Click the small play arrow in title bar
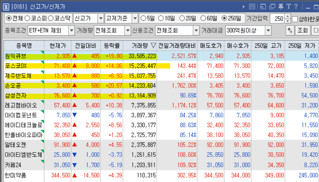The image size is (319, 182). (x=243, y=7)
